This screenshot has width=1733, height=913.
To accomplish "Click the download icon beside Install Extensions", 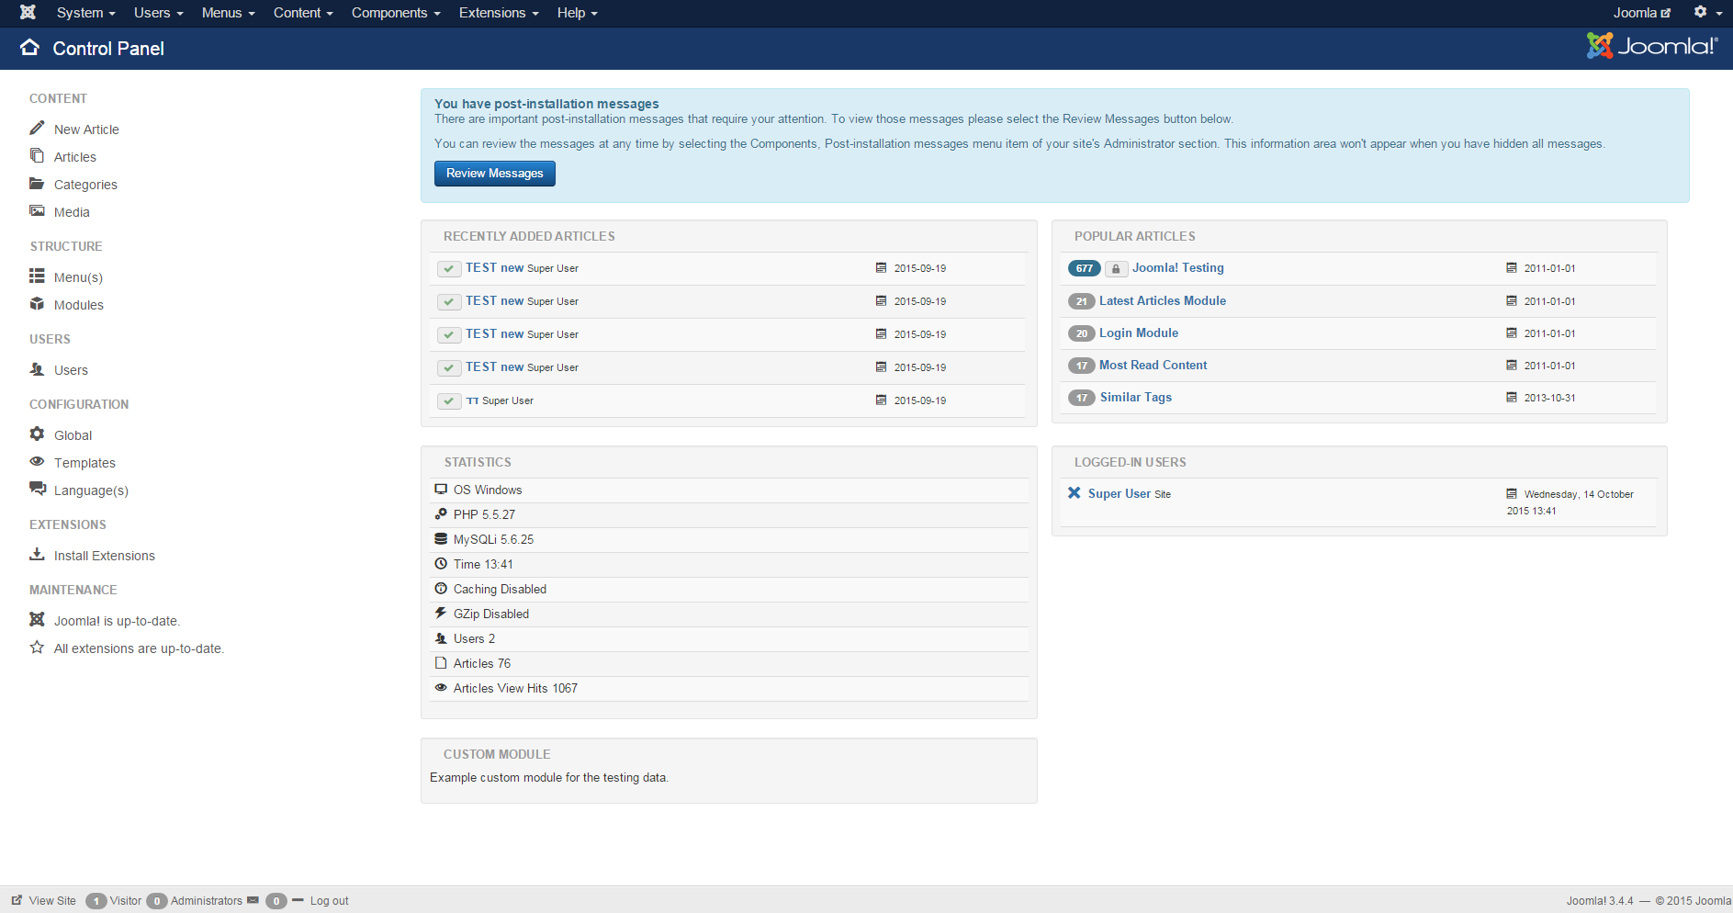I will 37,555.
